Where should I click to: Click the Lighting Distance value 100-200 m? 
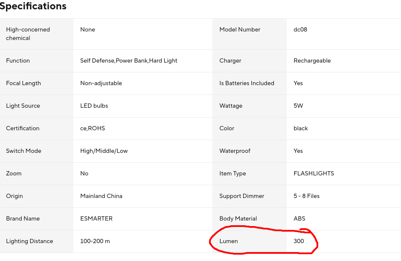pos(95,241)
